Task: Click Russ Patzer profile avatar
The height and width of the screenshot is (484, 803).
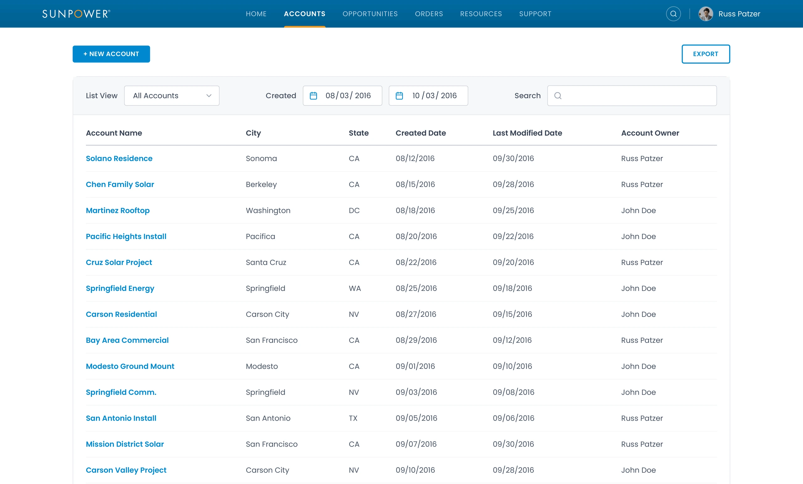Action: [x=705, y=14]
